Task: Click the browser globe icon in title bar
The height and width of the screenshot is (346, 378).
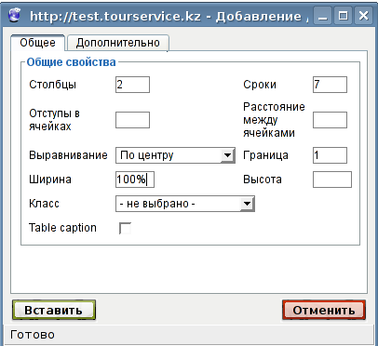Action: click(x=14, y=16)
